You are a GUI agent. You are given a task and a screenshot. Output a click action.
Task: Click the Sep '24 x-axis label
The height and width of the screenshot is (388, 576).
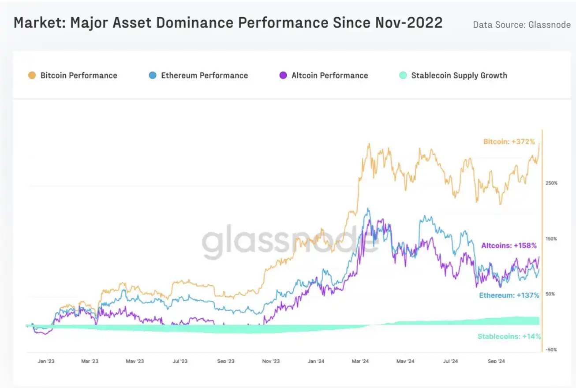pos(496,361)
